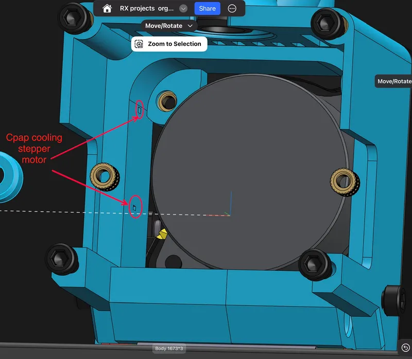412x359 pixels.
Task: Click chevron beside top Move/Rotate label
Action: [x=190, y=26]
